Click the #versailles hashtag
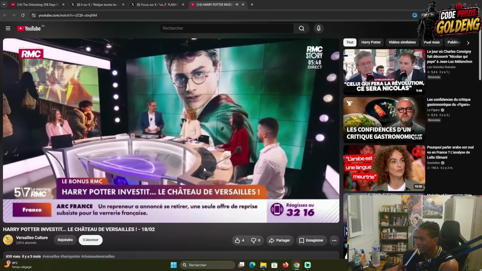The width and height of the screenshot is (482, 271). 51,256
